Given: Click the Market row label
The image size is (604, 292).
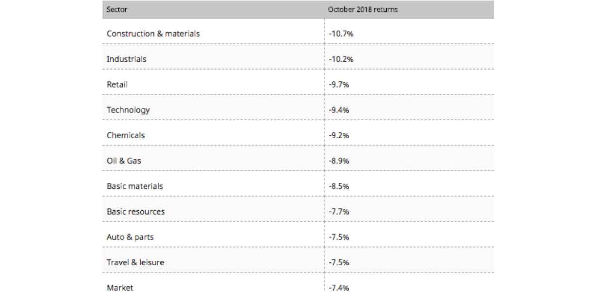Looking at the screenshot, I should 120,287.
